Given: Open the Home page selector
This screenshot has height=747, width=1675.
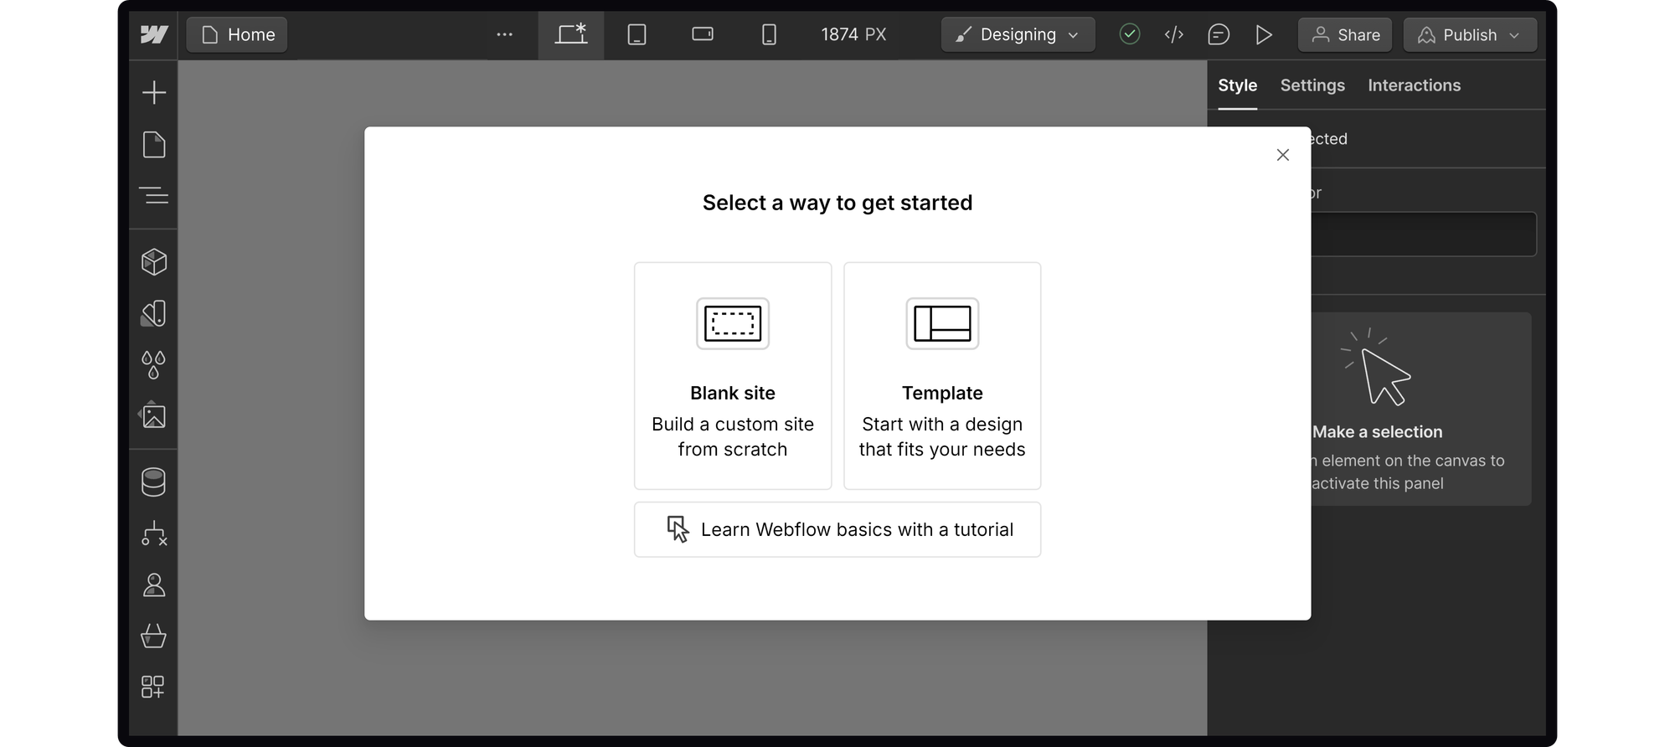Looking at the screenshot, I should 237,34.
